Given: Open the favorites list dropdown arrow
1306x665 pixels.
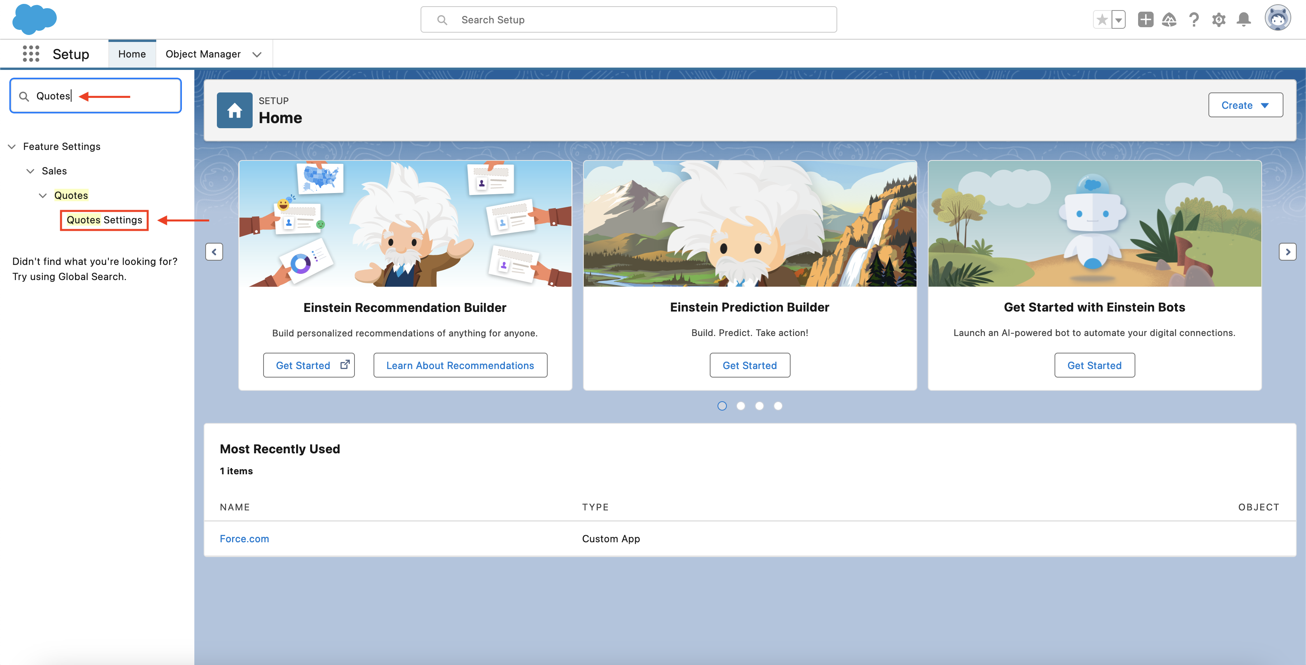Looking at the screenshot, I should tap(1118, 20).
